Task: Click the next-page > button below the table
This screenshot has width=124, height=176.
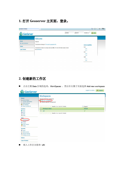Action: click(48, 113)
